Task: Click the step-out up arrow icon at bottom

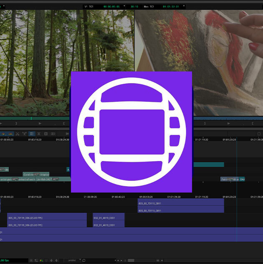Action: [x=56, y=261]
